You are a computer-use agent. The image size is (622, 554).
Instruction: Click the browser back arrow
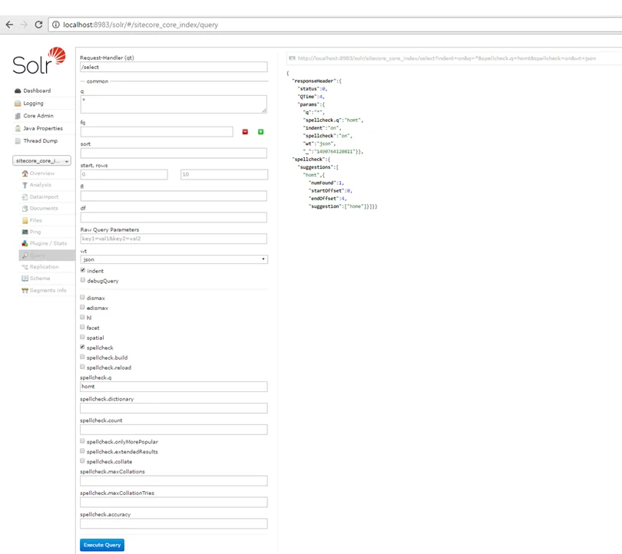pos(9,25)
